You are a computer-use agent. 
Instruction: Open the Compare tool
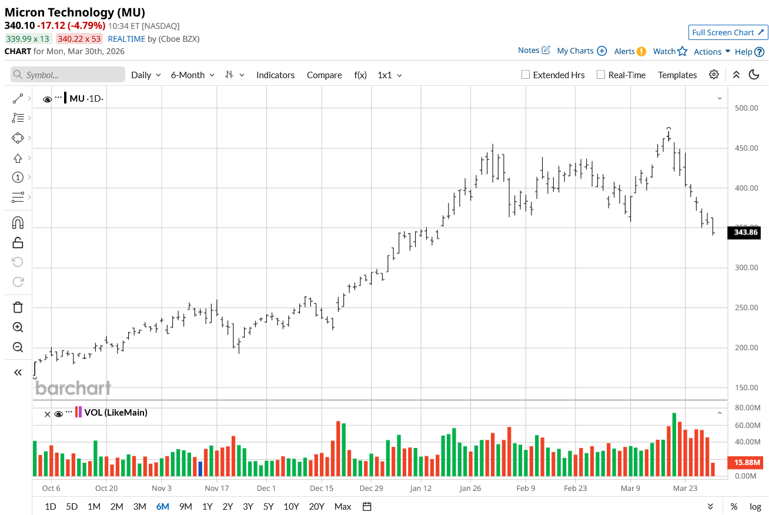325,75
